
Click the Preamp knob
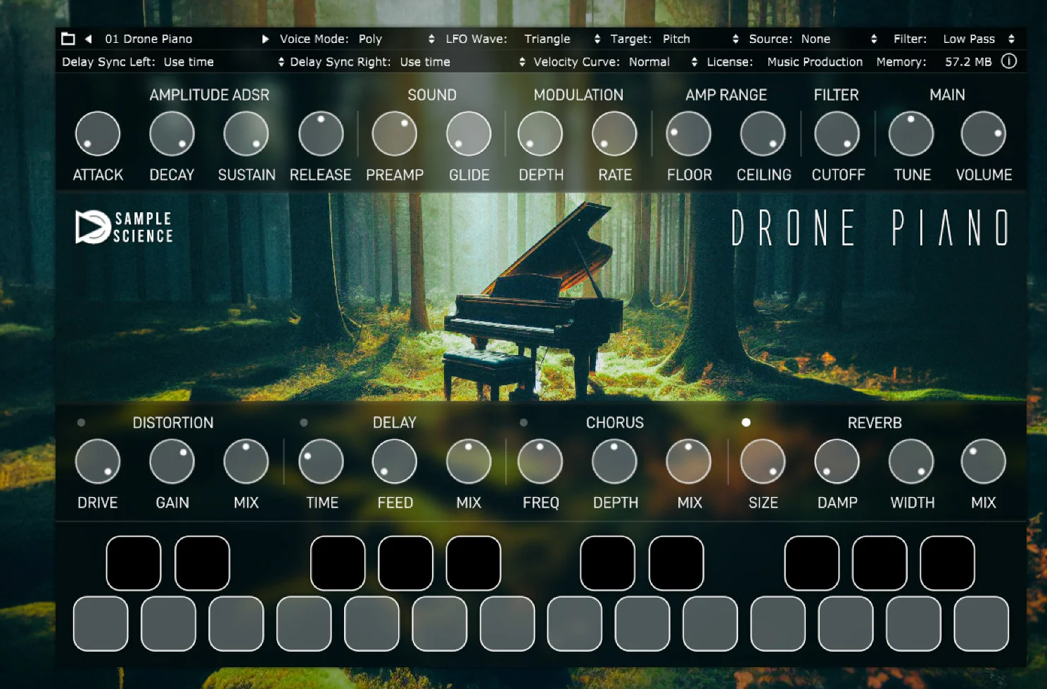tap(395, 134)
